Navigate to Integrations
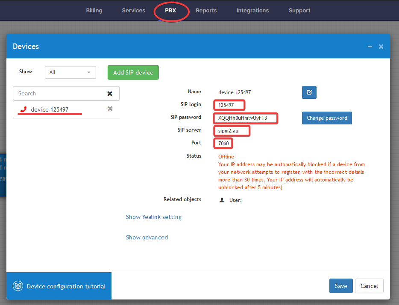The width and height of the screenshot is (399, 305). pos(252,11)
